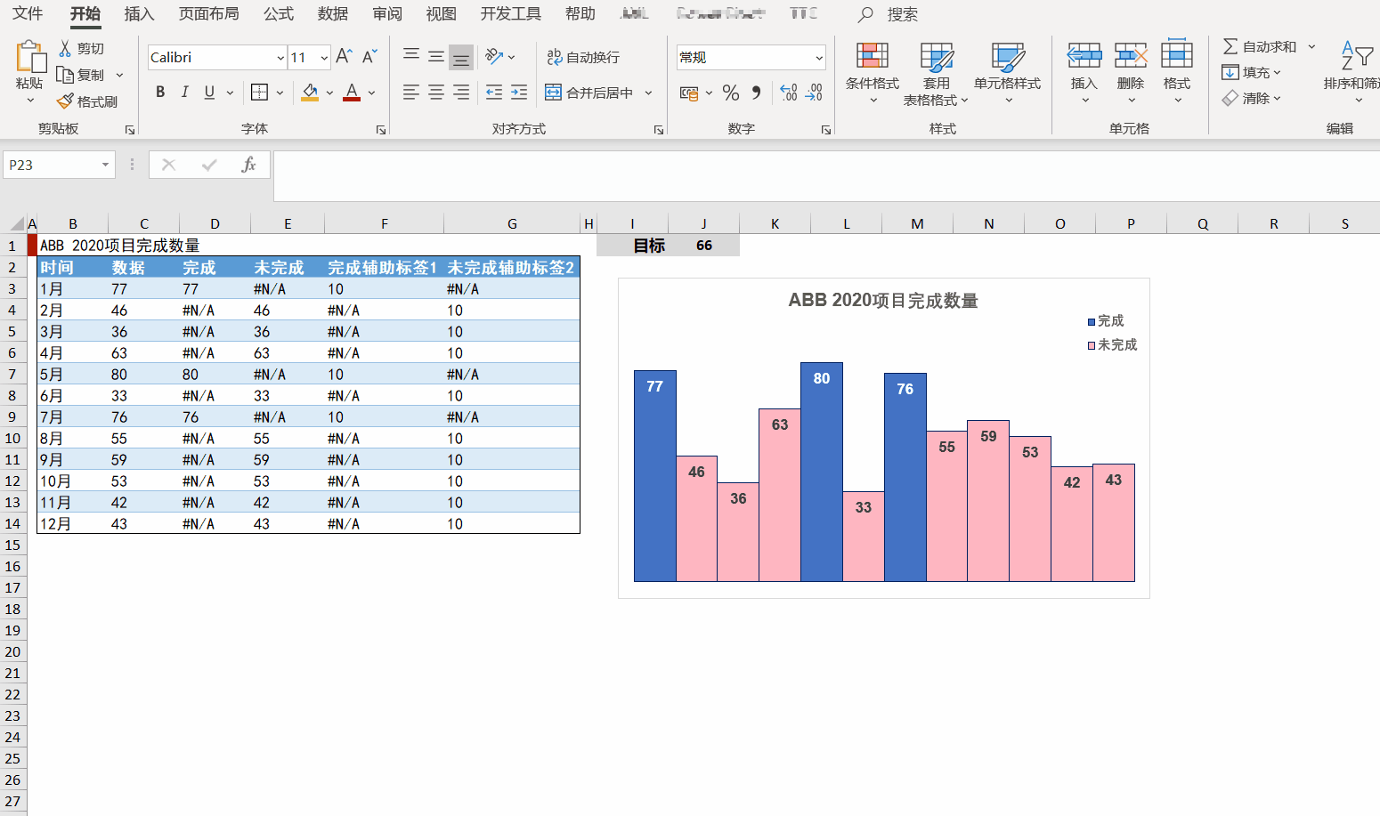Set Middle Align vertical alignment
The image size is (1380, 816).
pos(435,56)
